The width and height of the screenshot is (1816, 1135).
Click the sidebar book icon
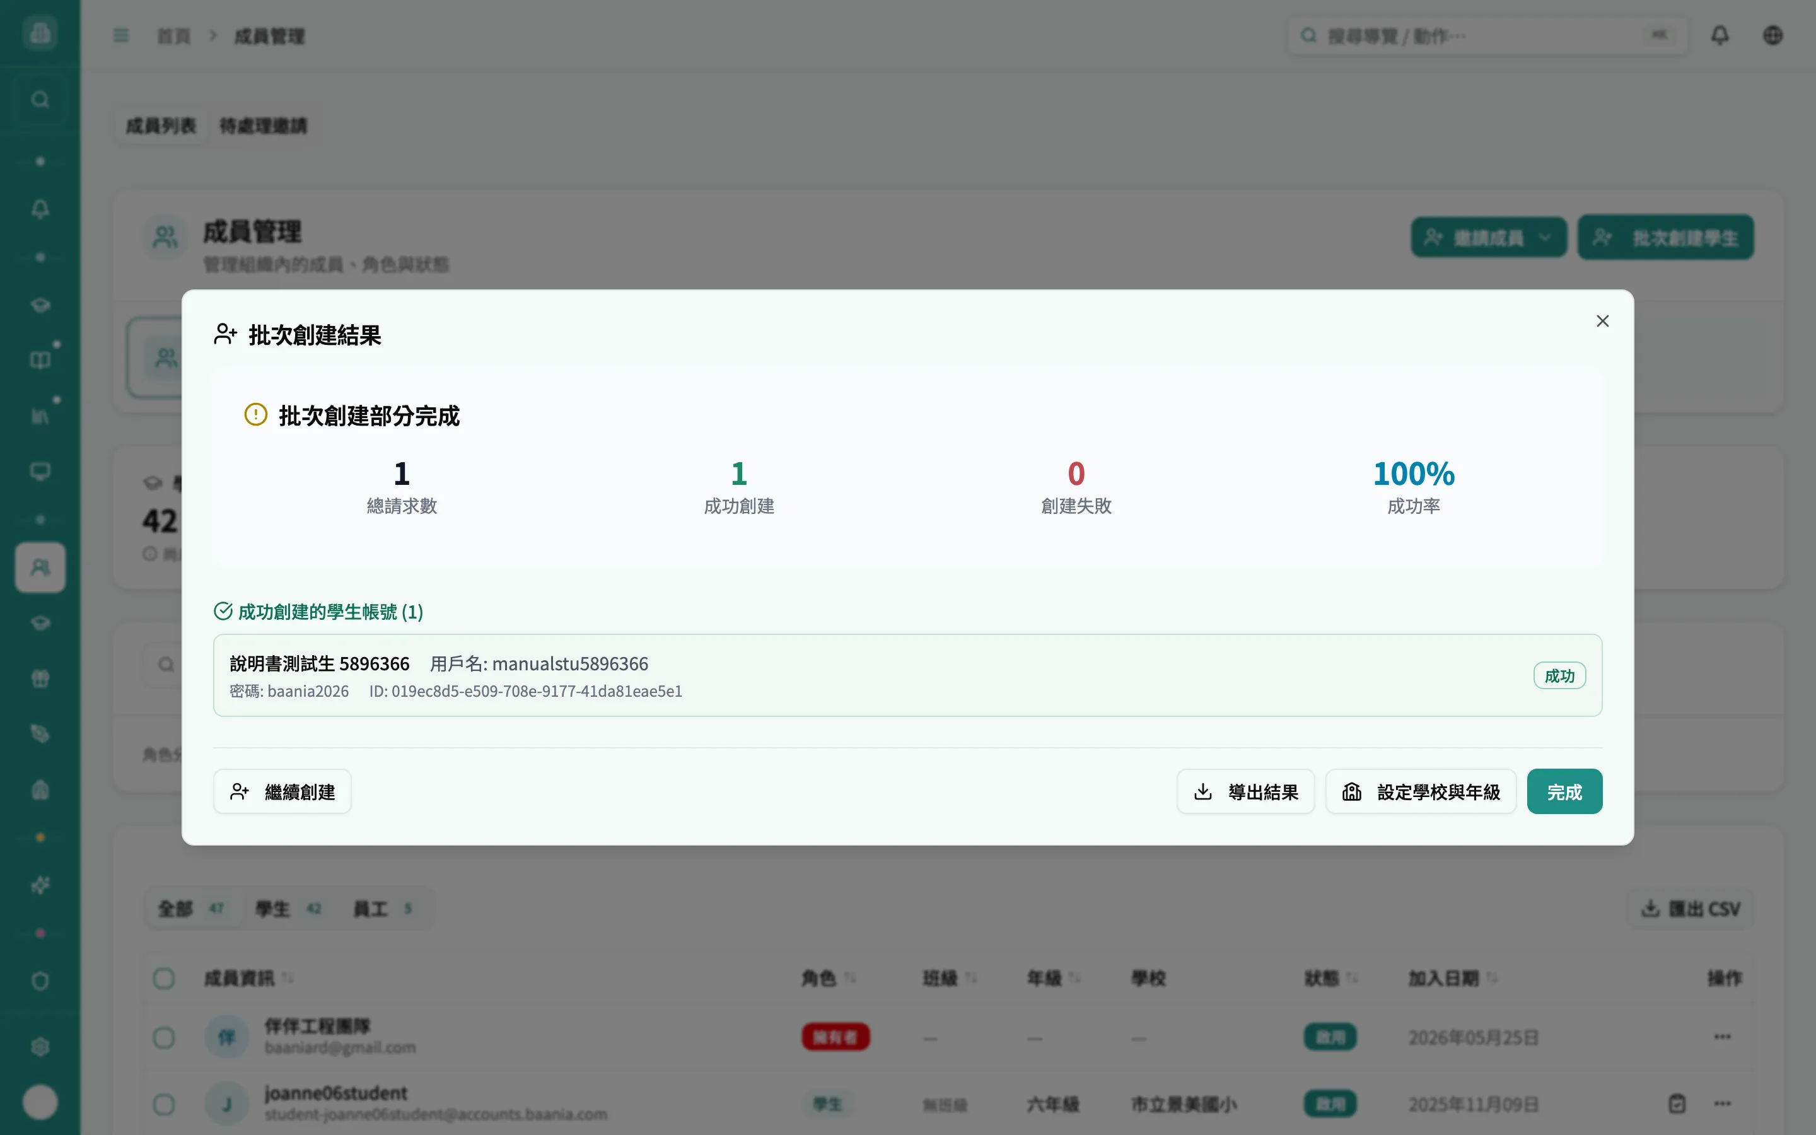(40, 360)
